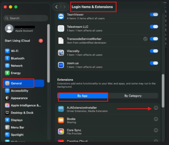Open Start Using iCloud notification

pyautogui.click(x=24, y=41)
